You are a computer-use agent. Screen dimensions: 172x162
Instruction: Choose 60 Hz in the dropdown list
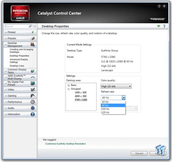pos(113,105)
